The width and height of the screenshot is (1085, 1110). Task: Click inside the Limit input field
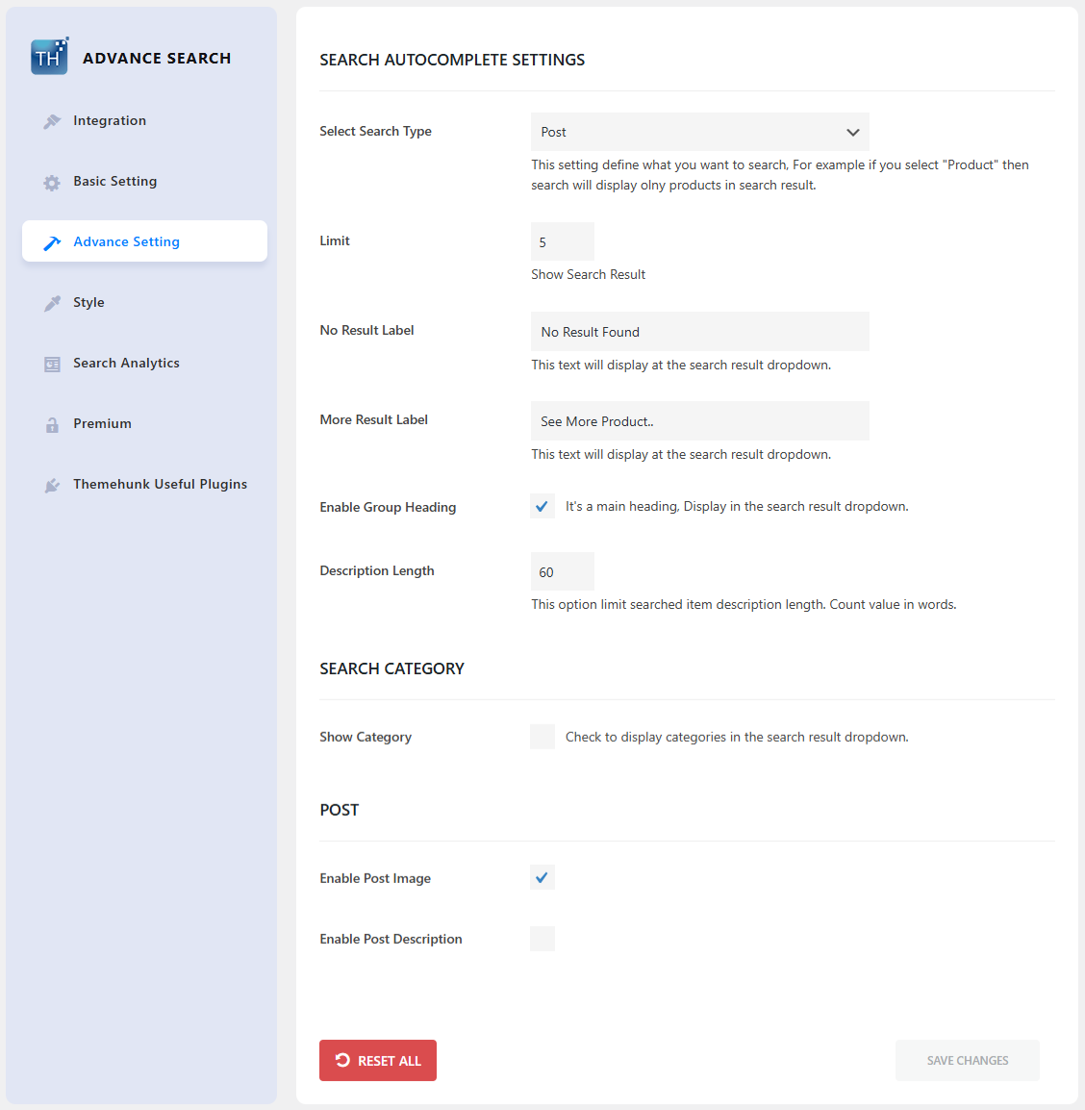[x=562, y=240]
